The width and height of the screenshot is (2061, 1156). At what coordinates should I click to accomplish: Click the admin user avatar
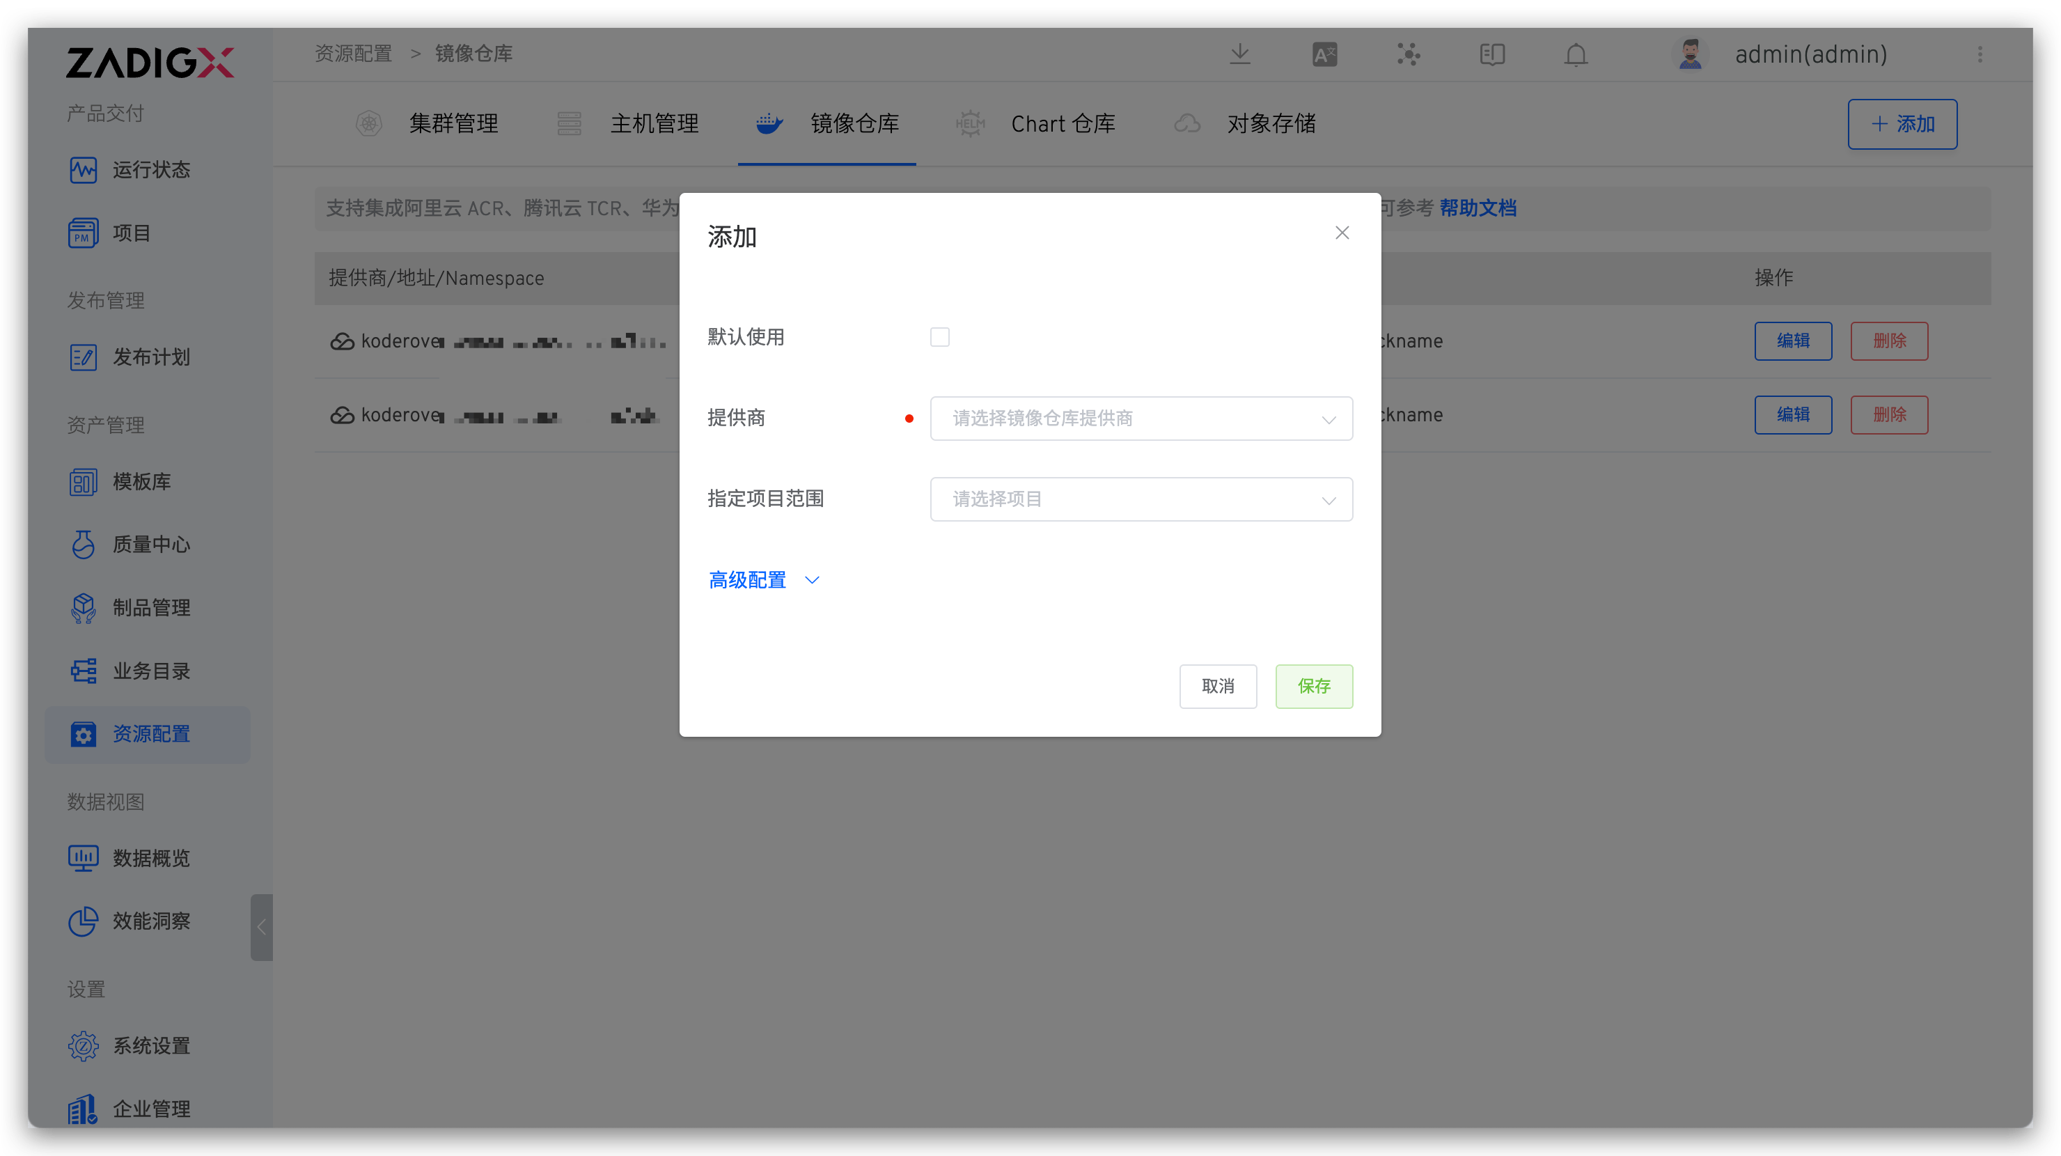click(x=1690, y=54)
